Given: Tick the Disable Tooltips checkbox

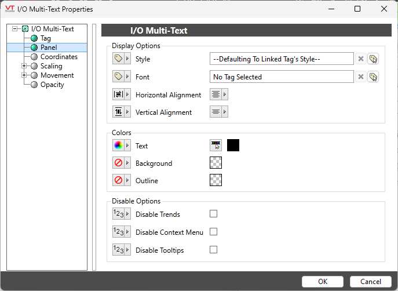Looking at the screenshot, I should coord(213,250).
